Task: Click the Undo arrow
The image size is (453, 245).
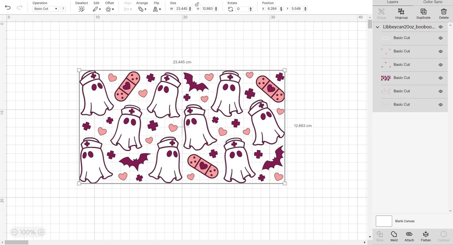Action: tap(9, 7)
